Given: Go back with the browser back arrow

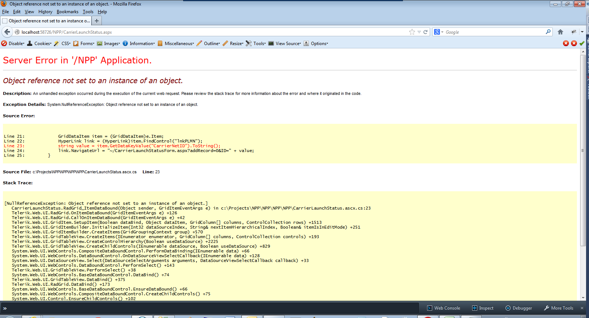Looking at the screenshot, I should tap(7, 32).
